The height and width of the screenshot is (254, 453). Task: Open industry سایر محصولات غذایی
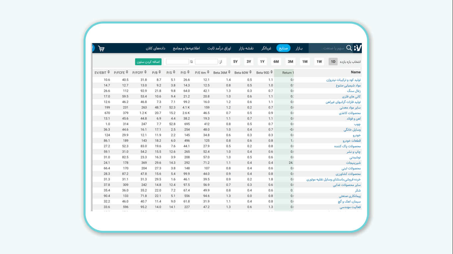point(347,185)
